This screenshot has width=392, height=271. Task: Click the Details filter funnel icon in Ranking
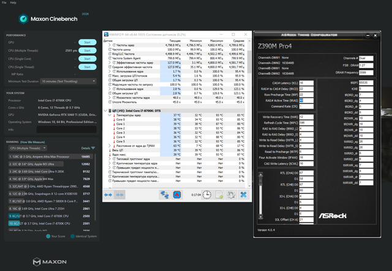(x=93, y=148)
